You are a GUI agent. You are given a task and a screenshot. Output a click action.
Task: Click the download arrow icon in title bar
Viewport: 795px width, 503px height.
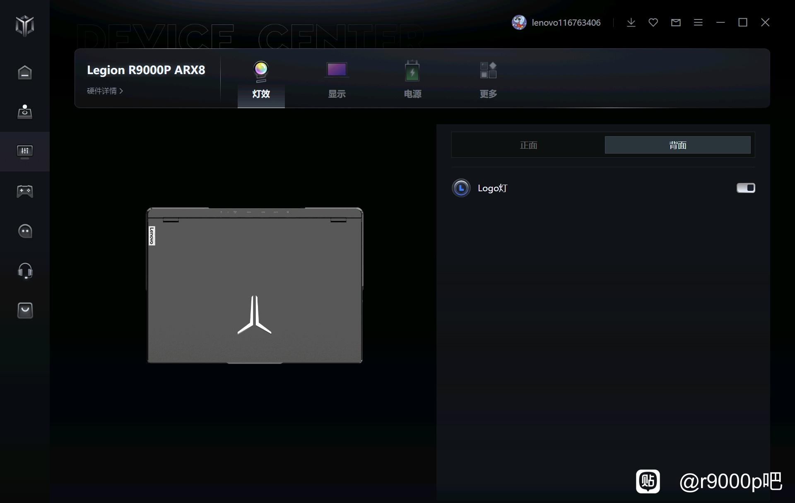631,22
